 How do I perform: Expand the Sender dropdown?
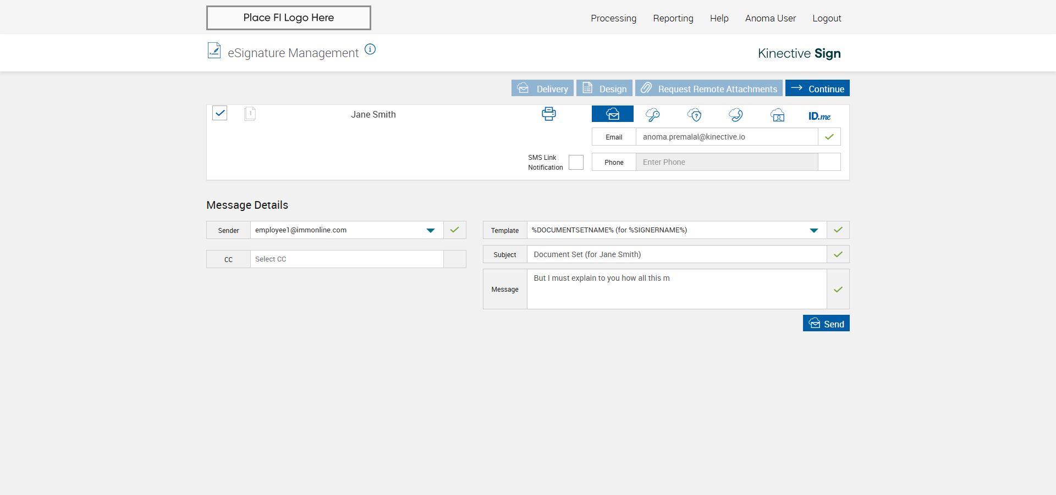(430, 230)
